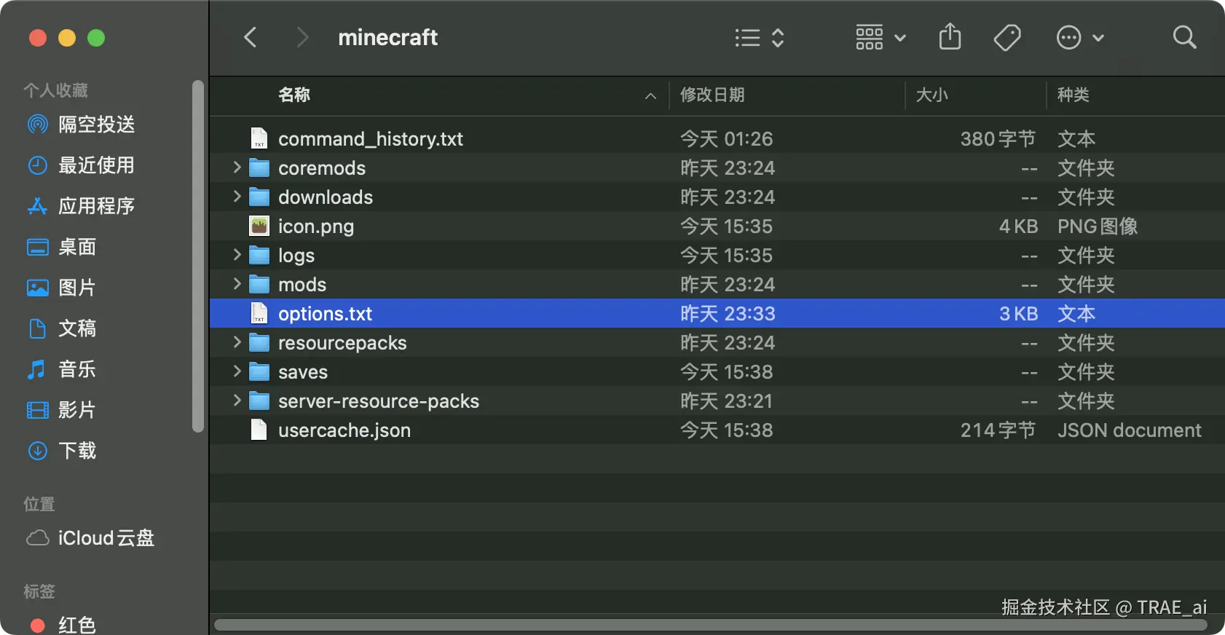Click the coremods folder icon

pyautogui.click(x=259, y=168)
